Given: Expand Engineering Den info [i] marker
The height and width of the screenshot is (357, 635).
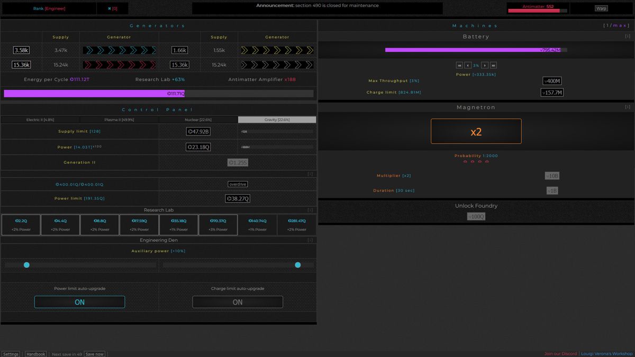Looking at the screenshot, I should (310, 240).
